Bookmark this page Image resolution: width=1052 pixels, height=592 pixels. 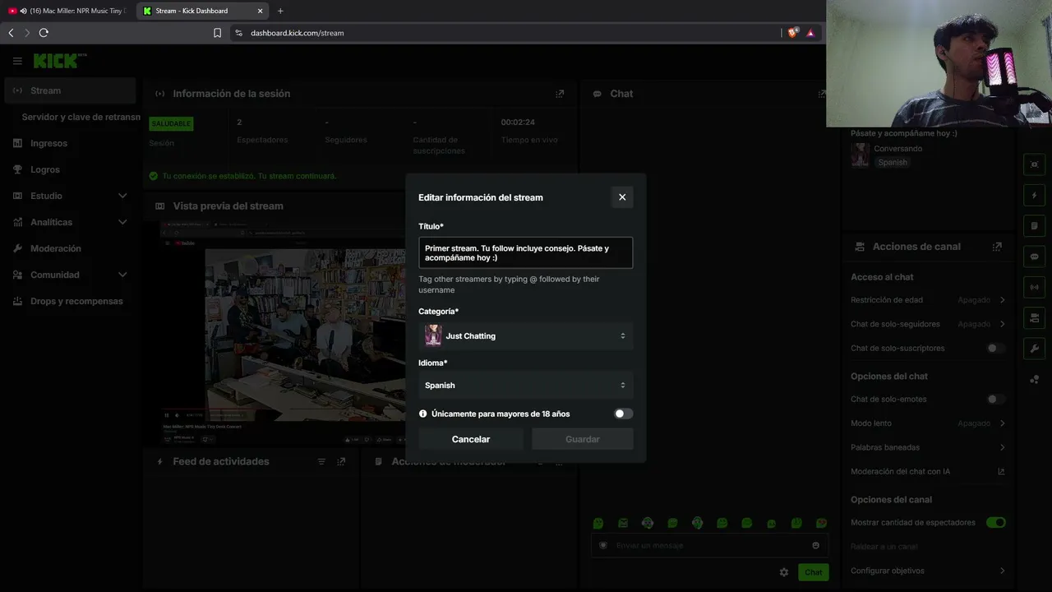pos(217,33)
